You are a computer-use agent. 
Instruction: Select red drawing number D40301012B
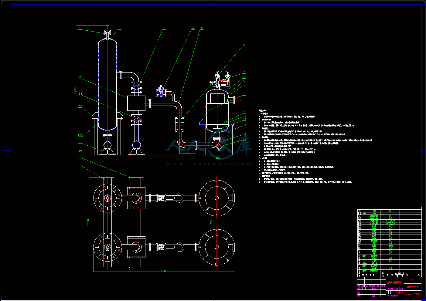click(413, 294)
